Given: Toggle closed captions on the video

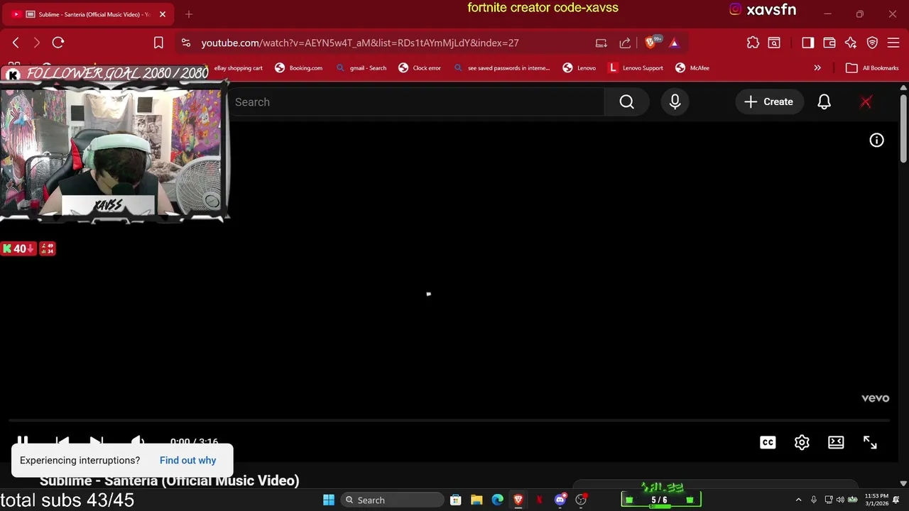Looking at the screenshot, I should point(768,442).
